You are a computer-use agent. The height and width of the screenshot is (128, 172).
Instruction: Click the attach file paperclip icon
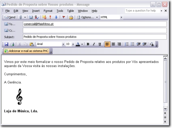click(21, 17)
